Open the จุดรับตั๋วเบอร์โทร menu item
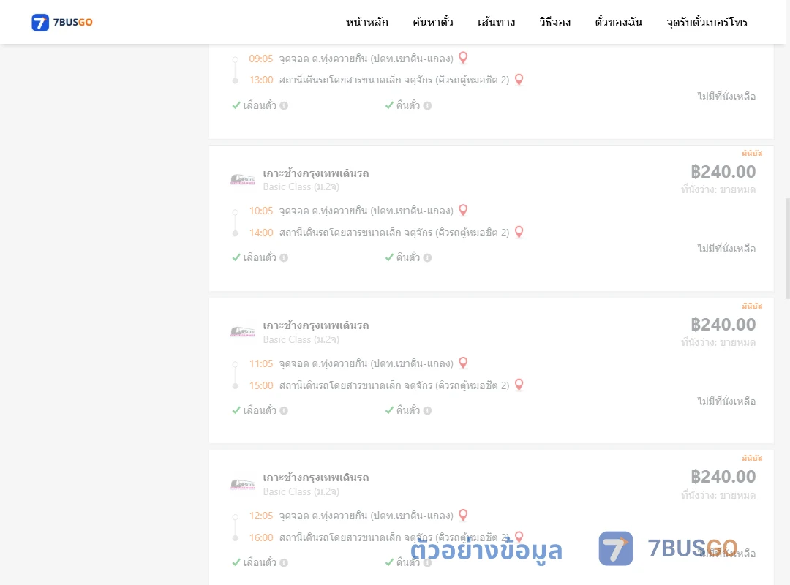 pyautogui.click(x=707, y=22)
